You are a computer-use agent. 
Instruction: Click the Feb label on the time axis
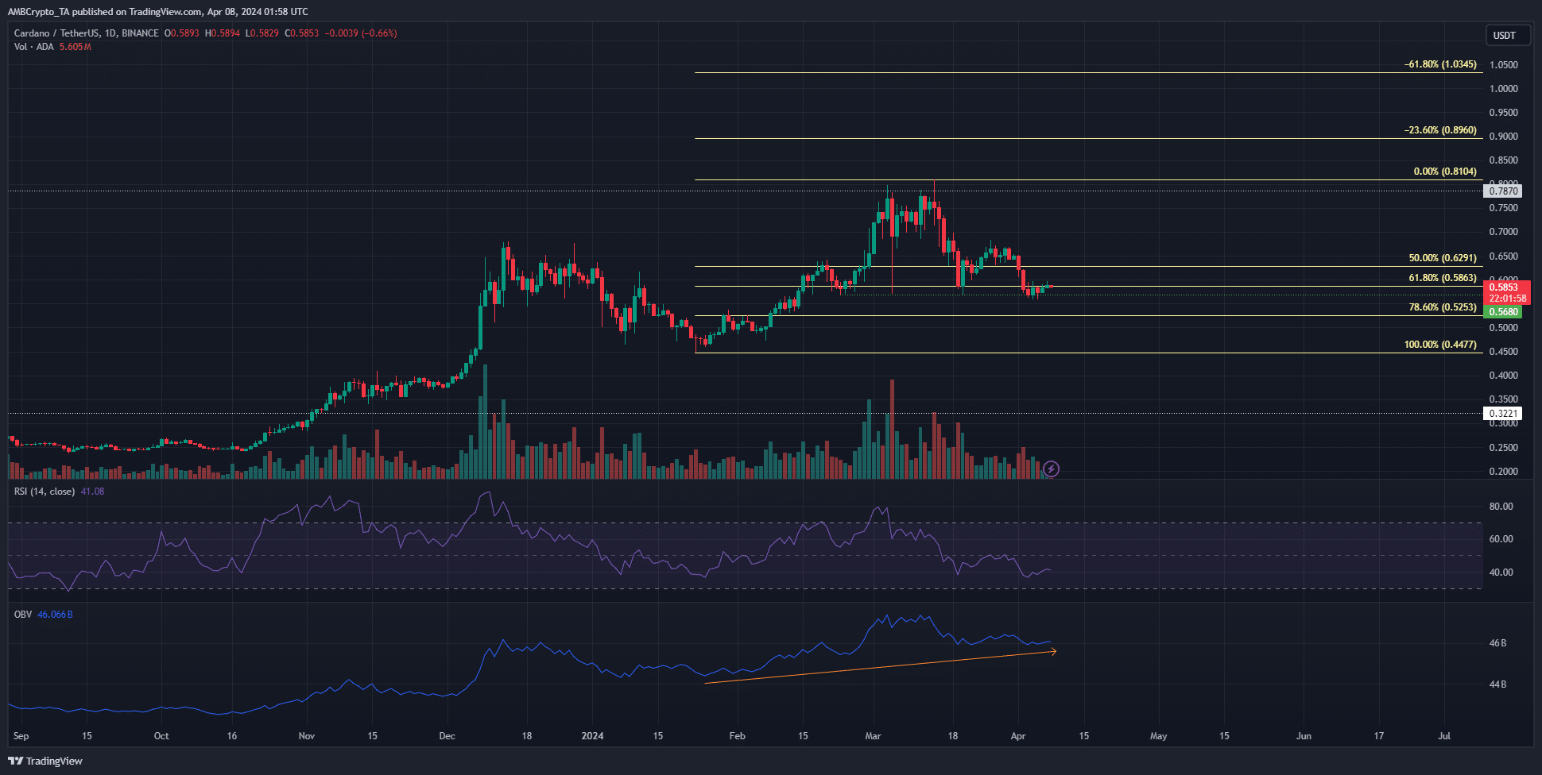(x=738, y=736)
